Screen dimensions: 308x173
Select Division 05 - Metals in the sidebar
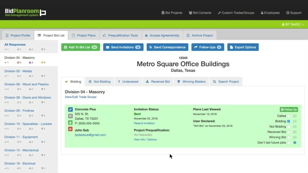pyautogui.click(x=18, y=71)
